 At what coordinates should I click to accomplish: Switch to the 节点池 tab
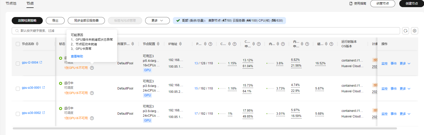[11, 3]
